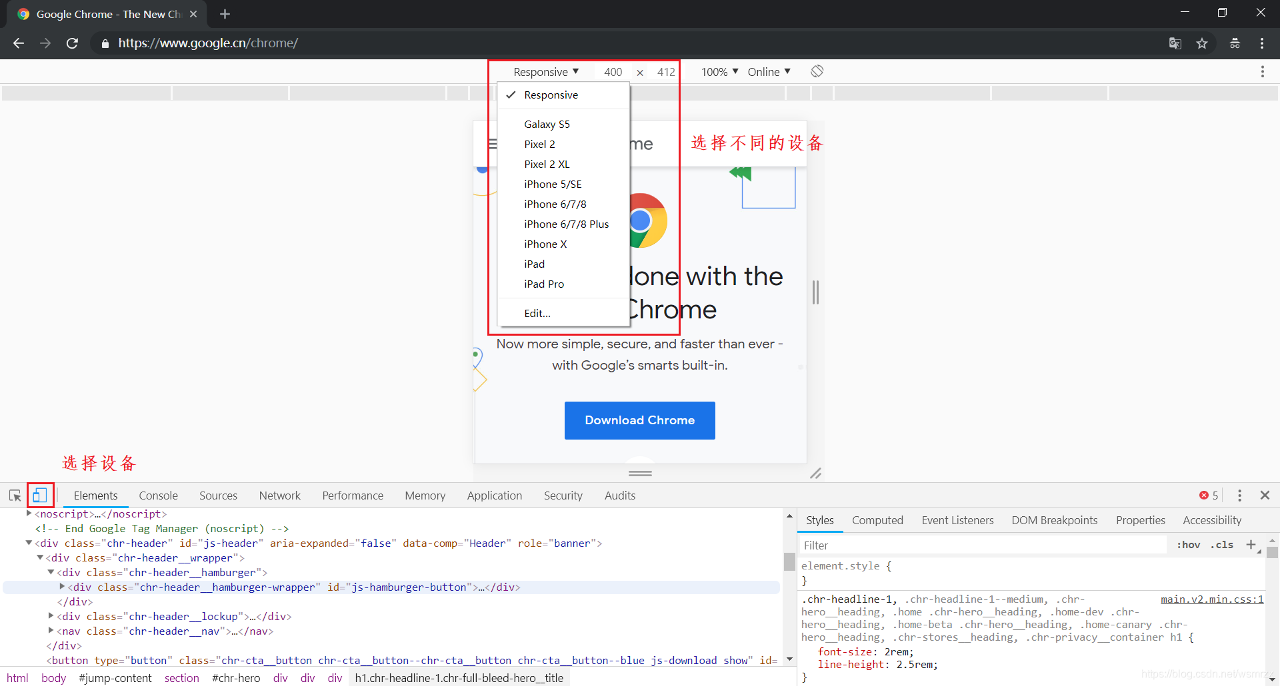Image resolution: width=1280 pixels, height=686 pixels.
Task: Open the Memory tab
Action: pos(425,496)
